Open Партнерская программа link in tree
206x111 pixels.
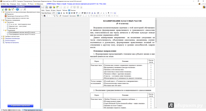click(12, 43)
